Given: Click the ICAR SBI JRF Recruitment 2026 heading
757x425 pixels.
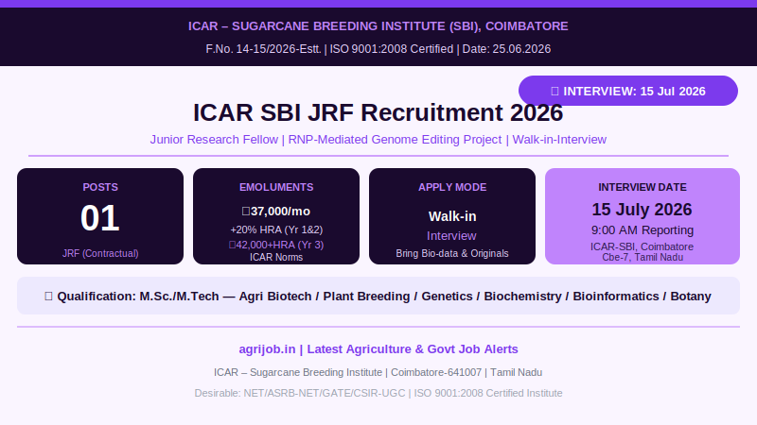Looking at the screenshot, I should click(378, 112).
